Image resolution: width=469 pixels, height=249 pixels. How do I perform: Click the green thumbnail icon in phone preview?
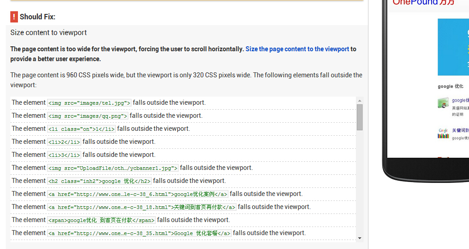click(x=443, y=103)
